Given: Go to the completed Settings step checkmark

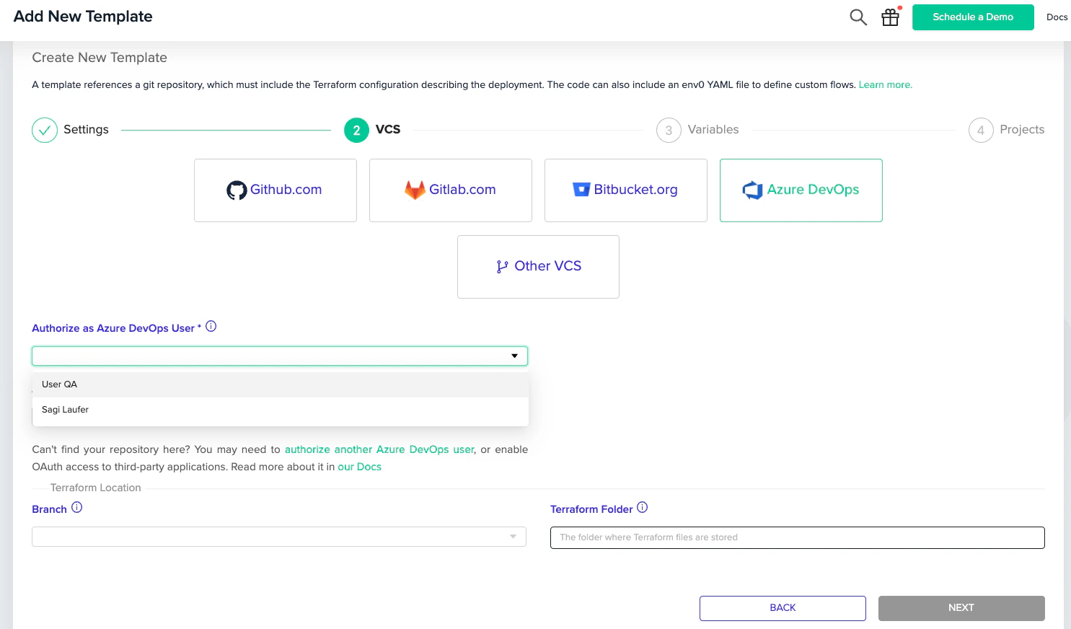Looking at the screenshot, I should (45, 130).
